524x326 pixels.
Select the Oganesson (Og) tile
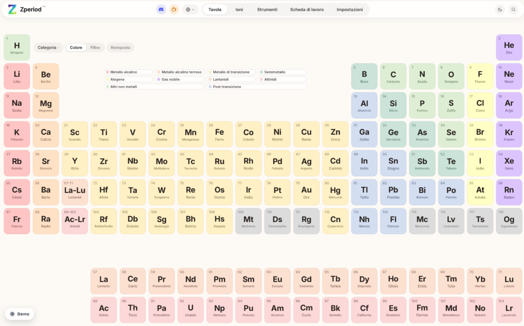pos(509,221)
